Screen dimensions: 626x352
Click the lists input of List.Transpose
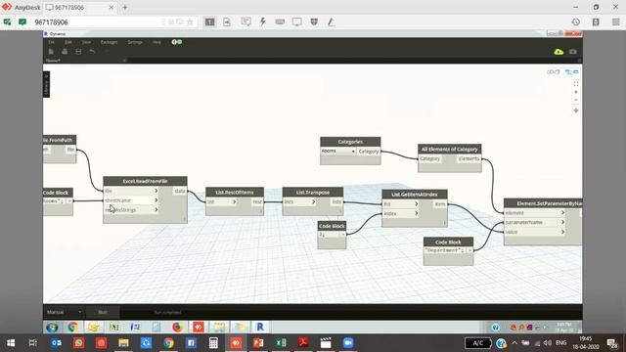(299, 202)
